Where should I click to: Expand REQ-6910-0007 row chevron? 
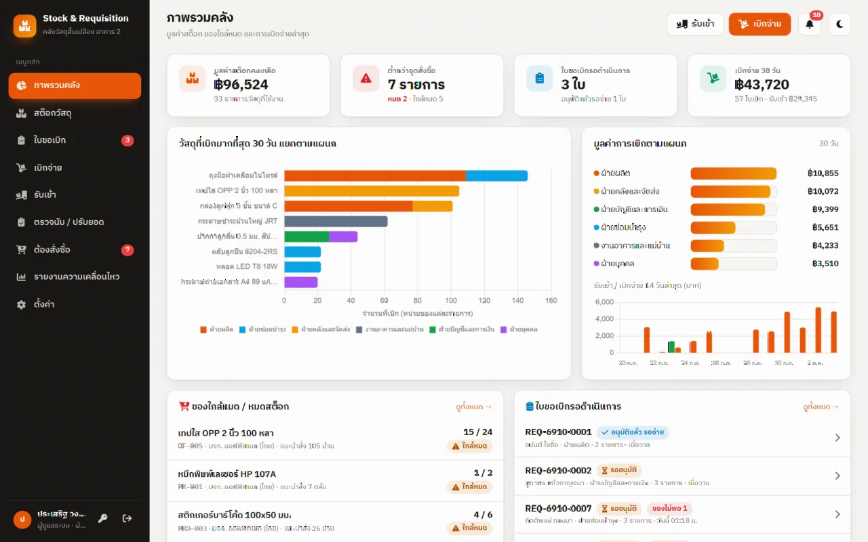pos(837,514)
